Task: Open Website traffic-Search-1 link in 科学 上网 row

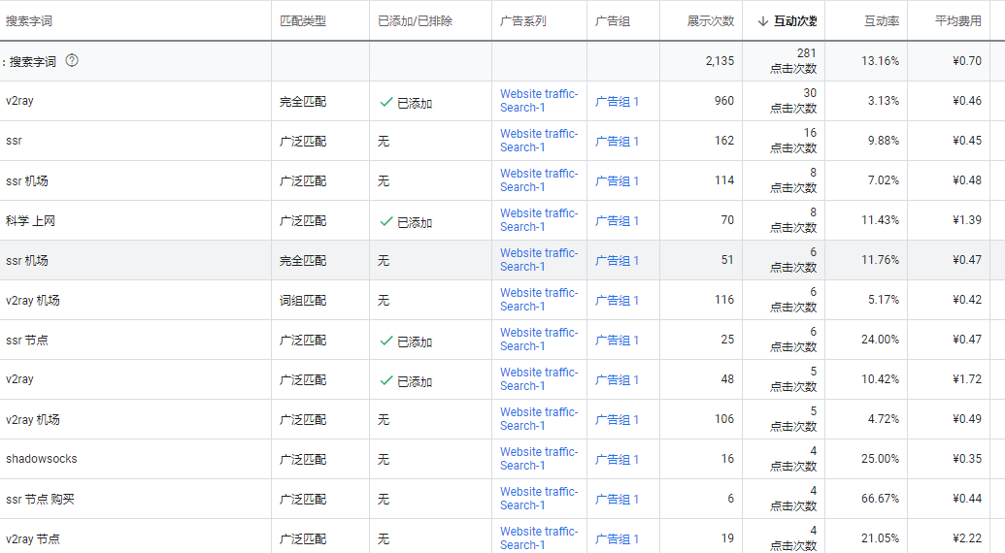Action: pyautogui.click(x=539, y=219)
